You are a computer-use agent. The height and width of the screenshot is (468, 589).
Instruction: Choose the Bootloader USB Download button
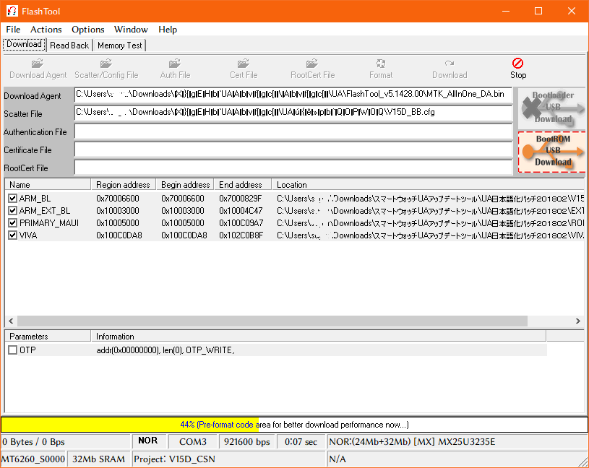tap(552, 107)
